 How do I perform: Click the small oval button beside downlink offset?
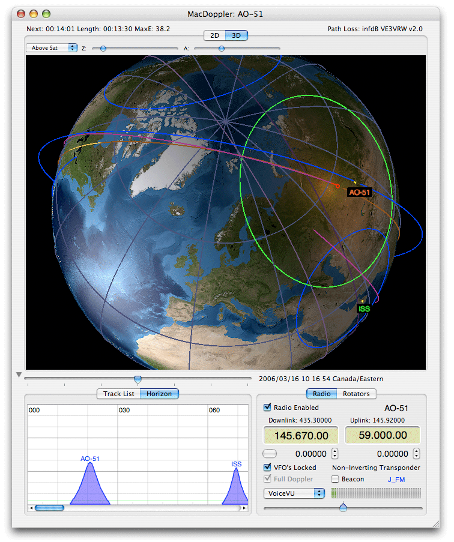271,453
